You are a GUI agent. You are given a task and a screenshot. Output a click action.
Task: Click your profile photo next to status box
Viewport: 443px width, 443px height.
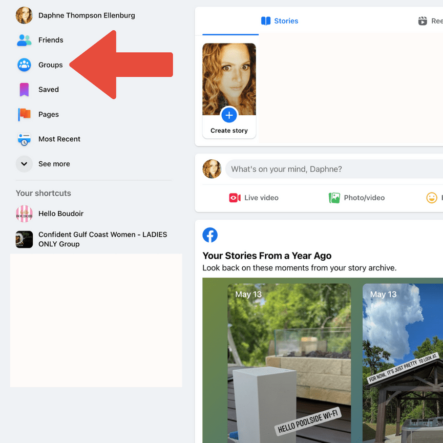(212, 169)
